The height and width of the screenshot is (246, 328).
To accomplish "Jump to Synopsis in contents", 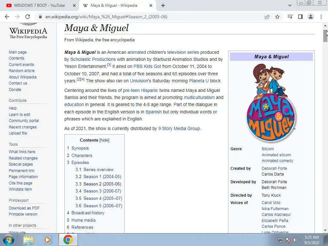I will click(x=80, y=148).
